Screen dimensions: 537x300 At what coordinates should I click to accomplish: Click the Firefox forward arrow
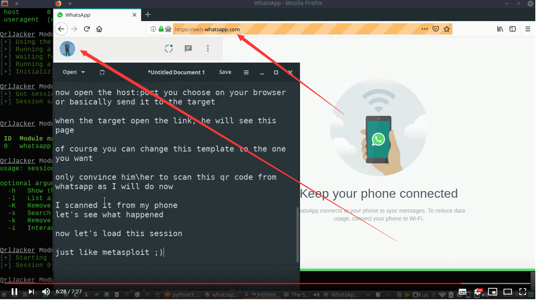pos(74,29)
